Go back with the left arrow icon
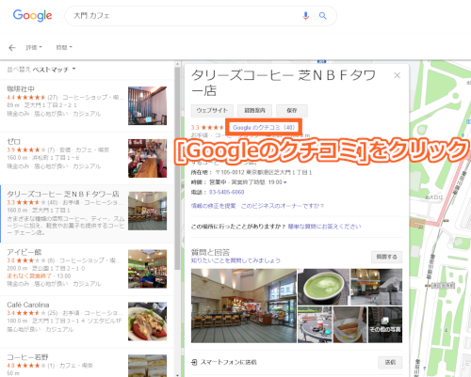The height and width of the screenshot is (377, 471). pyautogui.click(x=12, y=47)
